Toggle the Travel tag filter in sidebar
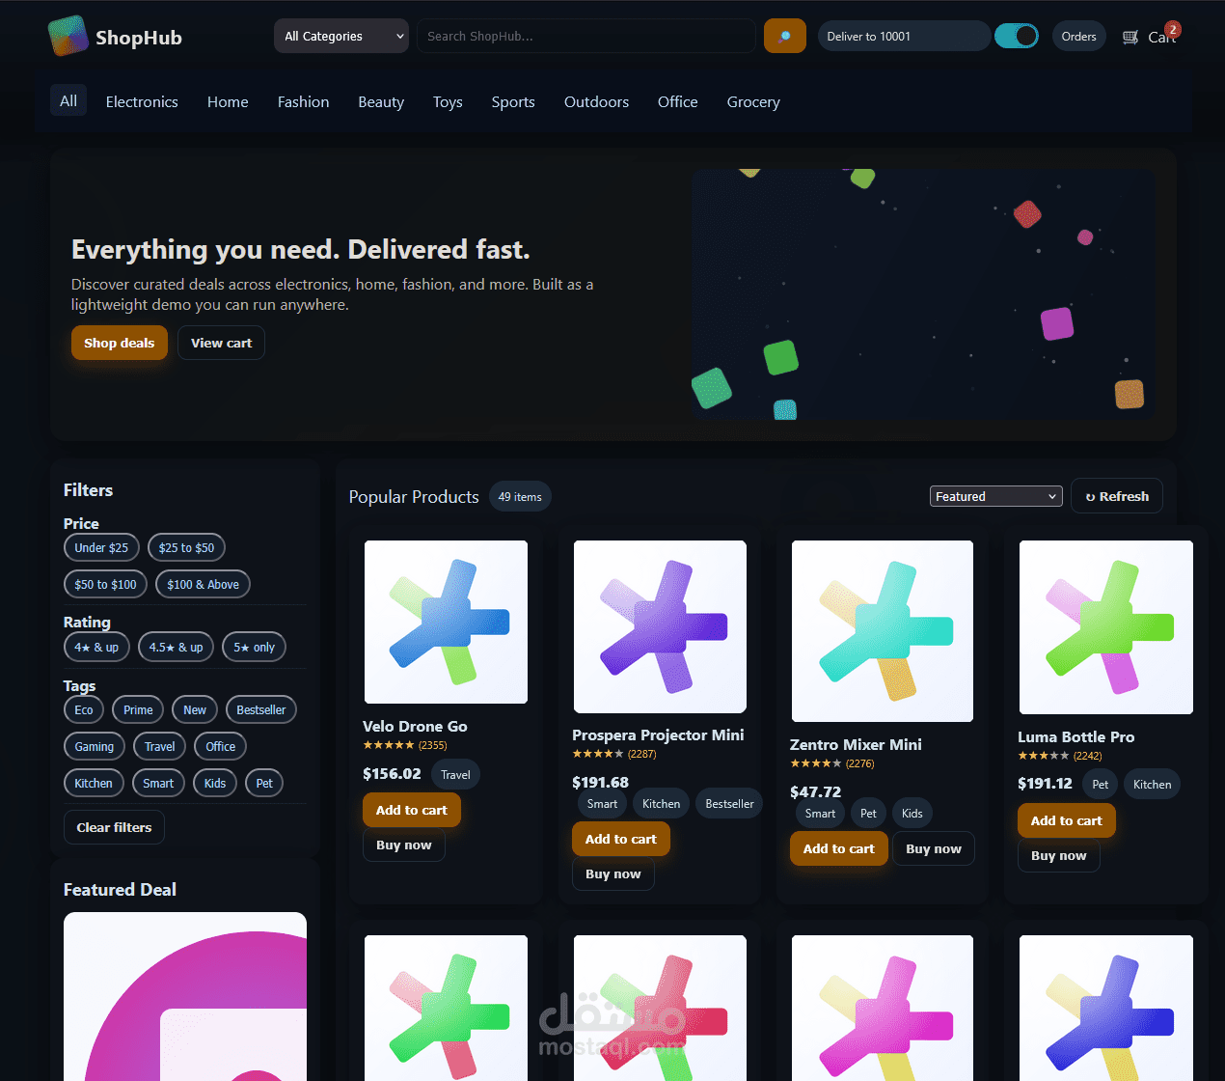This screenshot has width=1225, height=1081. [x=160, y=746]
